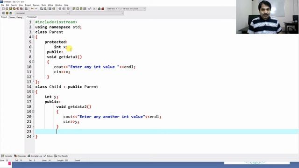Collapse the fold marker at line 9
This screenshot has width=299, height=168.
tap(33, 62)
